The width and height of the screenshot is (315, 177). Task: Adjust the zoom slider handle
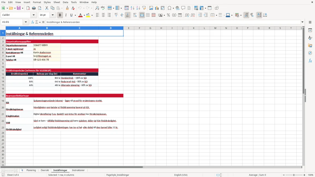[294, 175]
